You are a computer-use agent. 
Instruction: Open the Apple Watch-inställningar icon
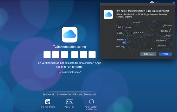[92, 102]
